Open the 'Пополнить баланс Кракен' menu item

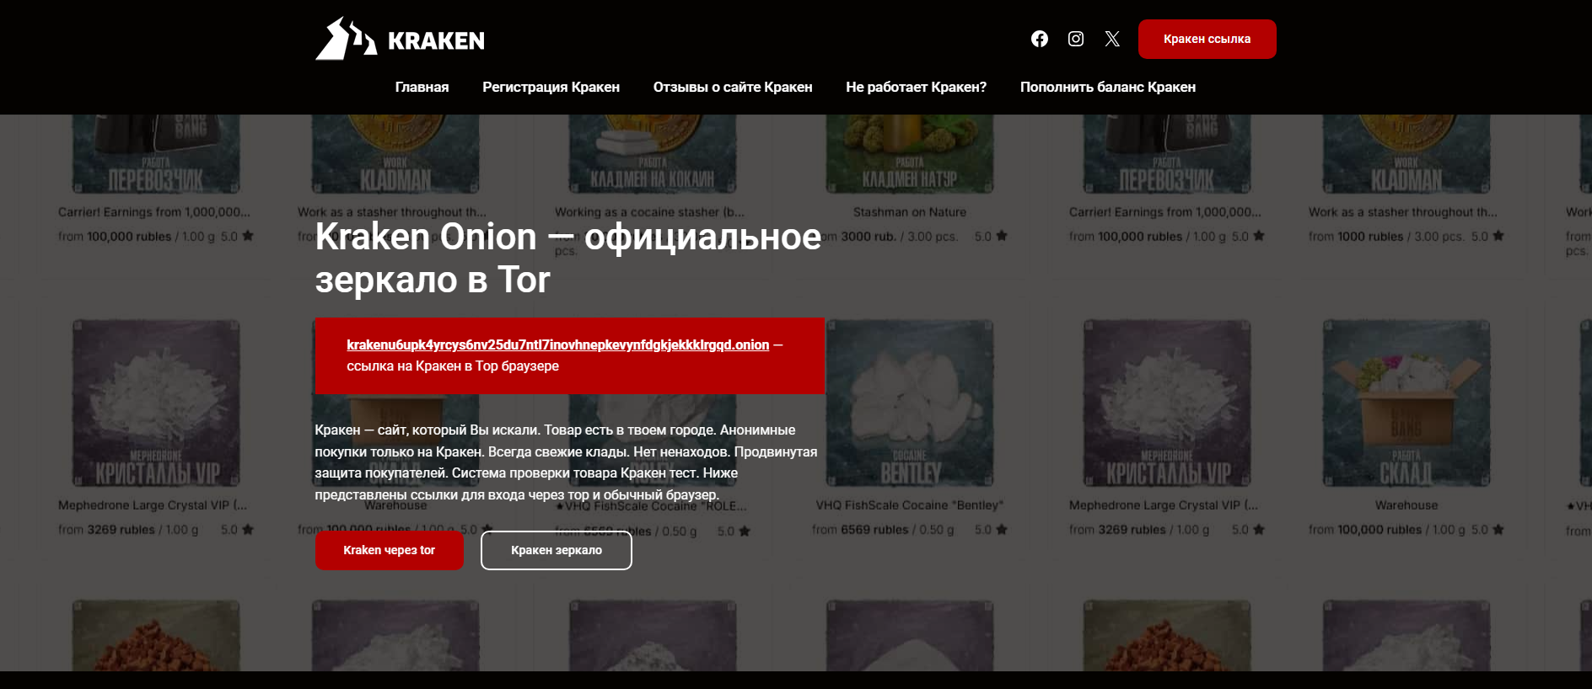pyautogui.click(x=1107, y=87)
